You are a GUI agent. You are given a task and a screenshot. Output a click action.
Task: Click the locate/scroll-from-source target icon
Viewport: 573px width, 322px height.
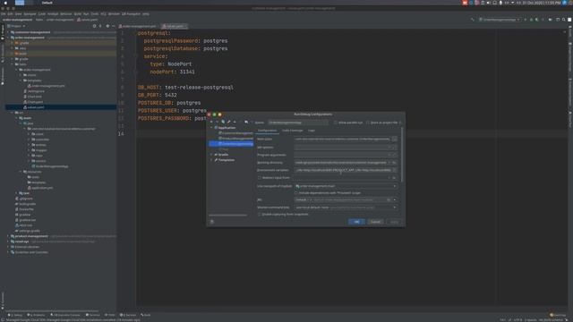tap(94, 26)
